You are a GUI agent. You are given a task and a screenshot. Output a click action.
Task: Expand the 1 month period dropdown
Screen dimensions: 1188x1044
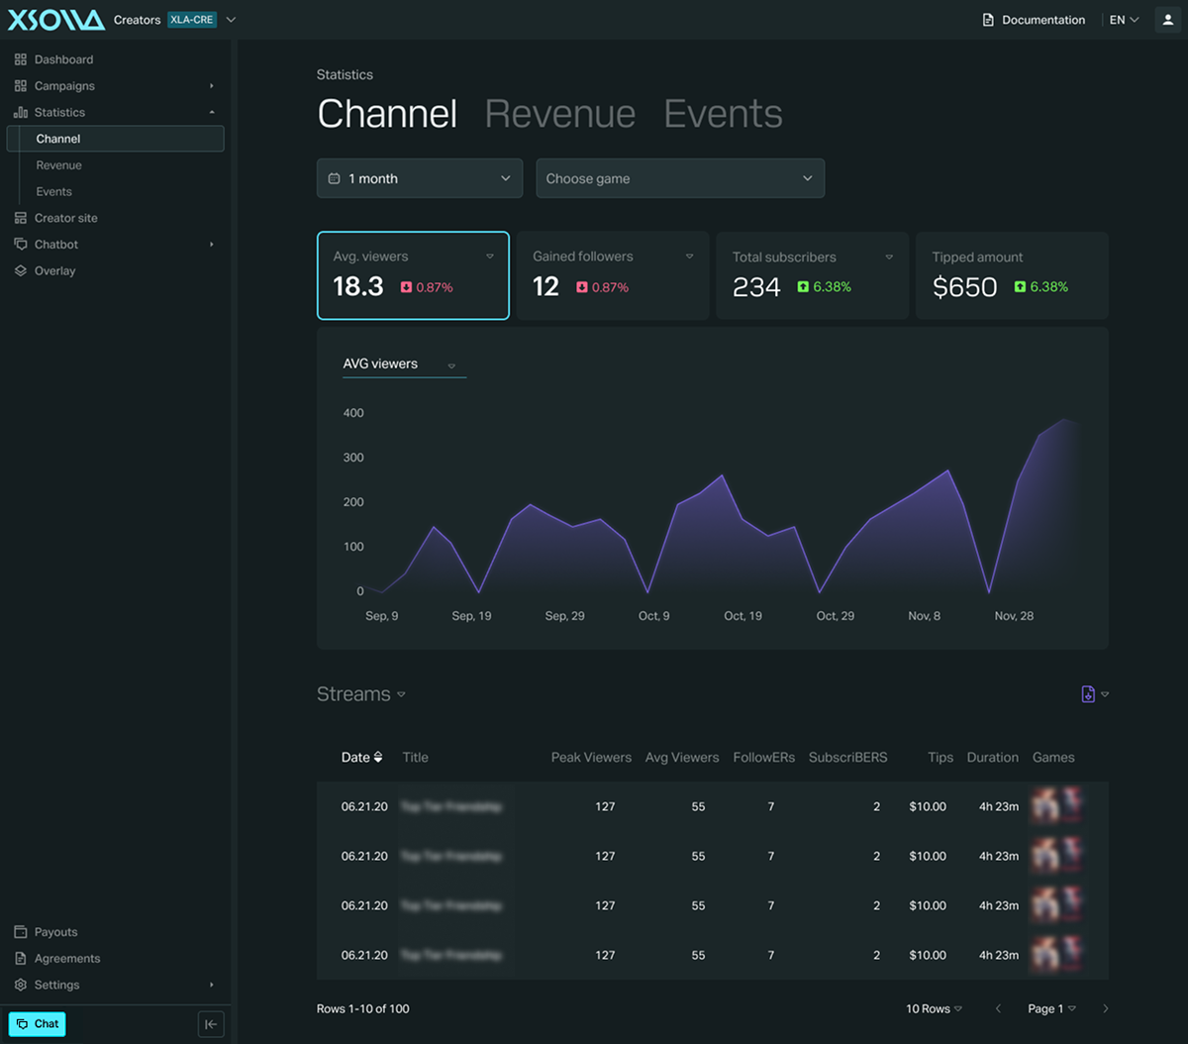coord(420,178)
